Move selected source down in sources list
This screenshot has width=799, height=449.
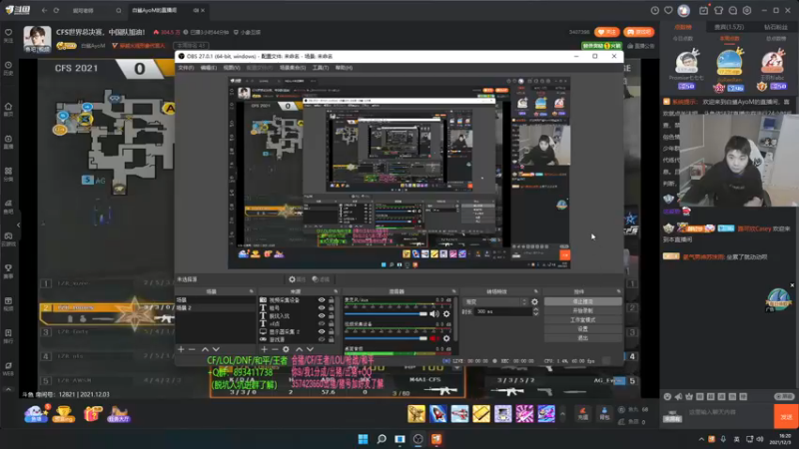(x=310, y=349)
